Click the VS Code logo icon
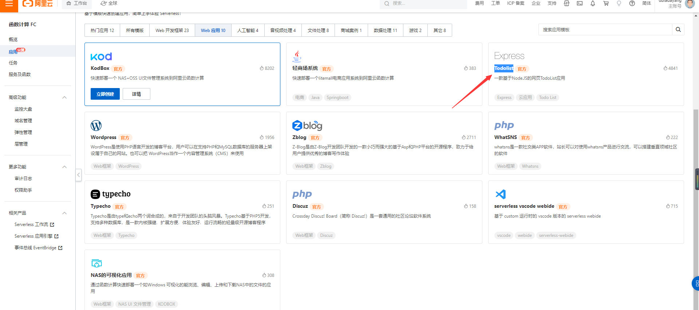This screenshot has height=310, width=699. click(501, 194)
